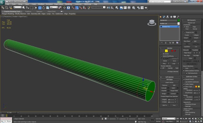This screenshot has width=203, height=123.
Task: Enable Ignore Backfacing checkbox
Action: pos(161,56)
